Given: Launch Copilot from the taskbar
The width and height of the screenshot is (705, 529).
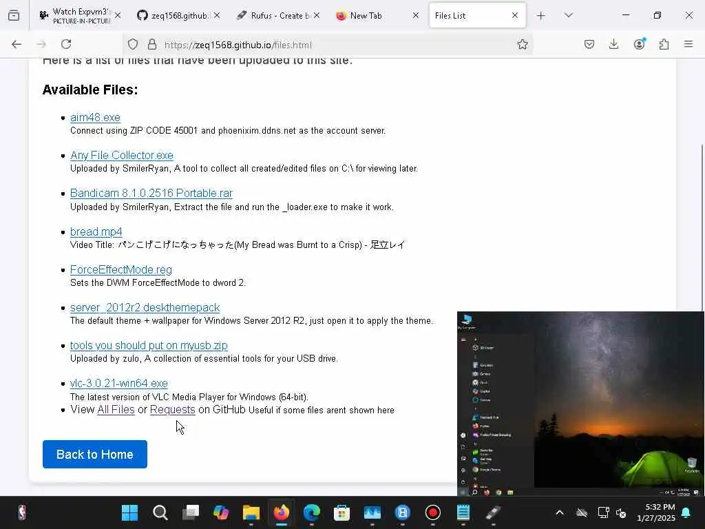Looking at the screenshot, I should (221, 512).
